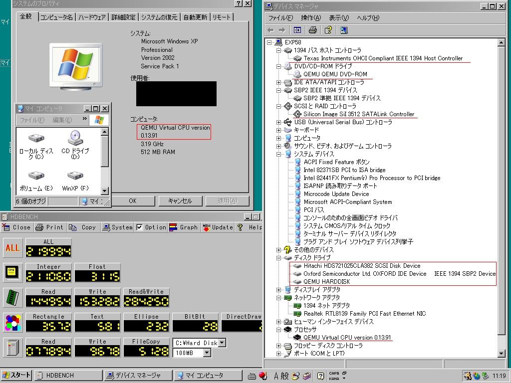
Task: Open Properties icon in Device Manager toolbar
Action: click(328, 30)
